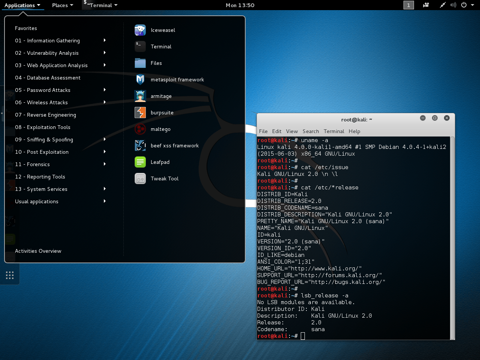This screenshot has height=360, width=480.
Task: Open the terminal's Edit menu
Action: click(277, 131)
